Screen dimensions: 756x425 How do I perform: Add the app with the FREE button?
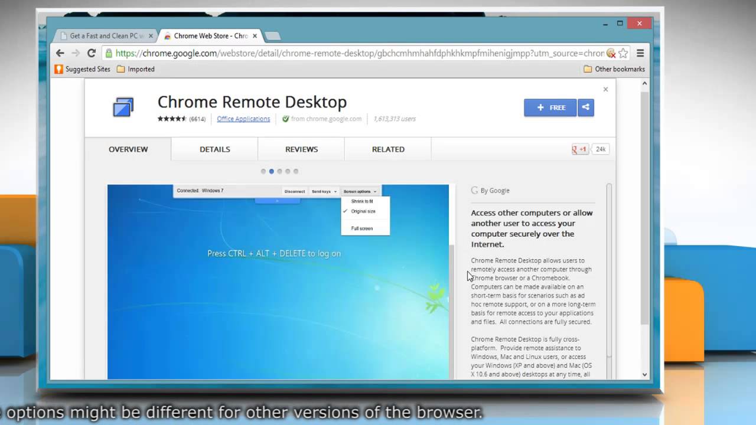[550, 107]
